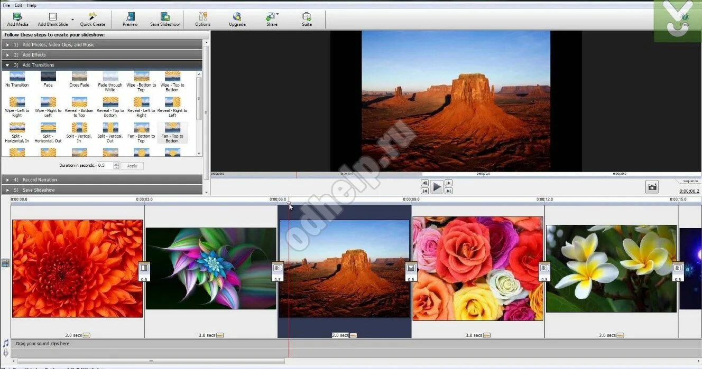Screen dimensions: 702x369
Task: Select the plumeria flower slide in the timeline
Action: (611, 268)
